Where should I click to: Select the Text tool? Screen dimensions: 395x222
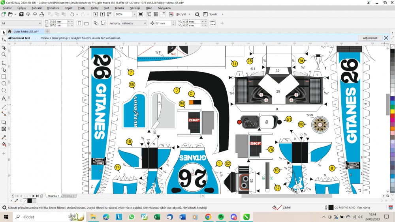4,99
